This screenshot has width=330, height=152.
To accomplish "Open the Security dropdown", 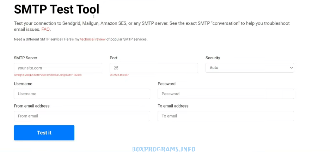I will [250, 68].
